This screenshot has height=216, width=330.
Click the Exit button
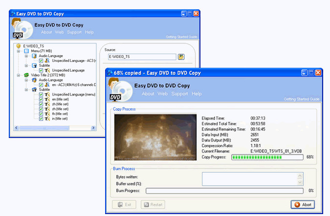[x=124, y=204]
